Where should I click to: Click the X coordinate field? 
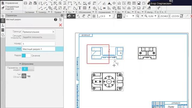[164, 16]
